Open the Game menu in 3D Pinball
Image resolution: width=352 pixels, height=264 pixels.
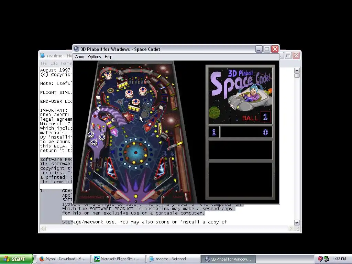pos(79,57)
